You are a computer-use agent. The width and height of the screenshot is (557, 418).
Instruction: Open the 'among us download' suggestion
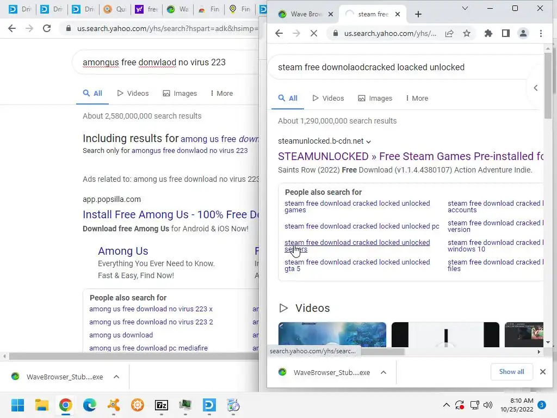tap(121, 335)
